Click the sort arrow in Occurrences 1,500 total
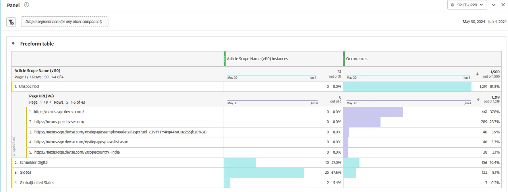Image resolution: width=508 pixels, height=192 pixels. (477, 74)
